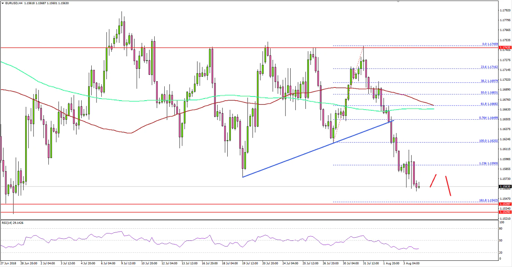Select the EURUSD,H4 chart title label
This screenshot has width=512, height=267.
(16, 3)
